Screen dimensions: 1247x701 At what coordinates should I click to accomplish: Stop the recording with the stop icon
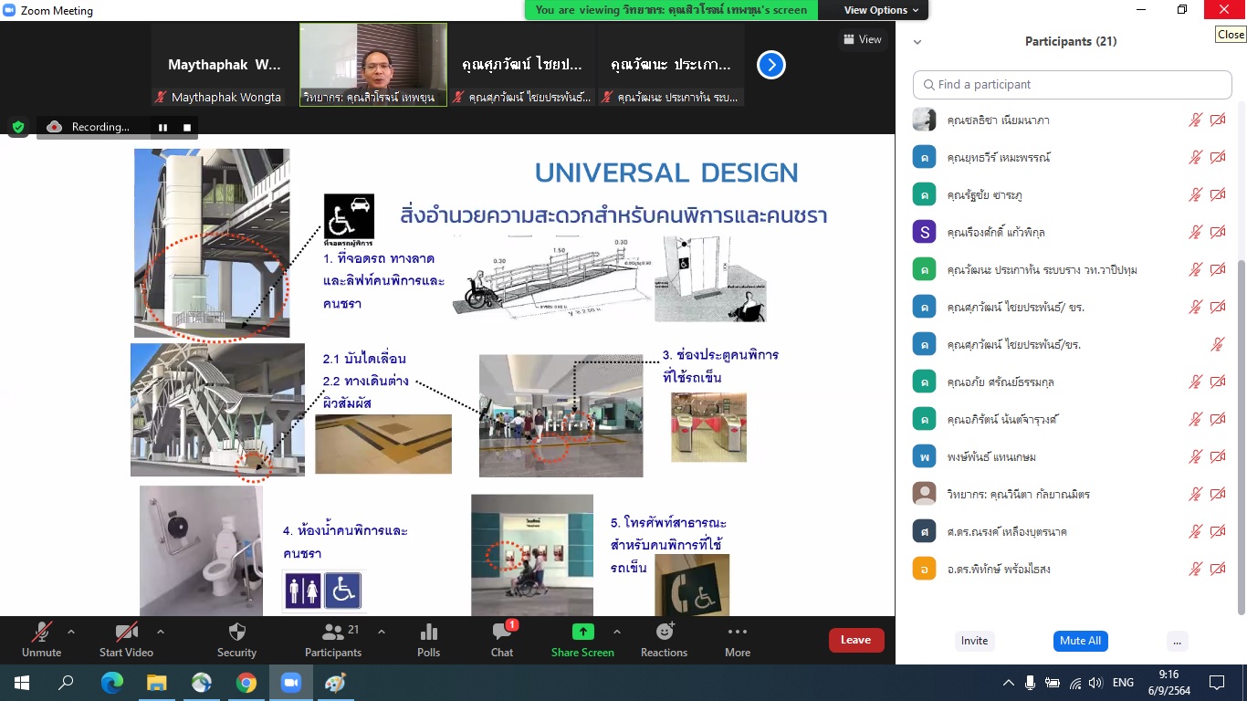tap(187, 128)
